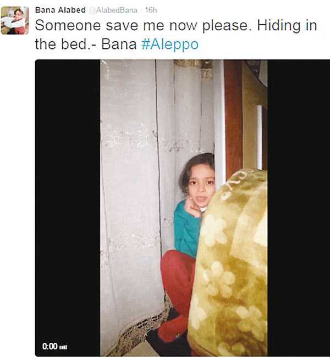Screen dimensions: 330x357
Task: Click the Bana Alabed display name
Action: 61,10
